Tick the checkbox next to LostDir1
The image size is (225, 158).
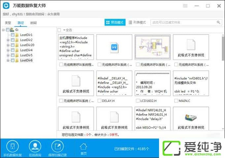pyautogui.click(x=13, y=35)
